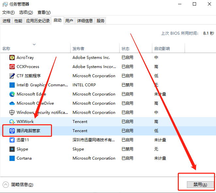This screenshot has width=216, height=193.
Task: Switch to the 详细信息 tab
Action: pyautogui.click(x=85, y=21)
